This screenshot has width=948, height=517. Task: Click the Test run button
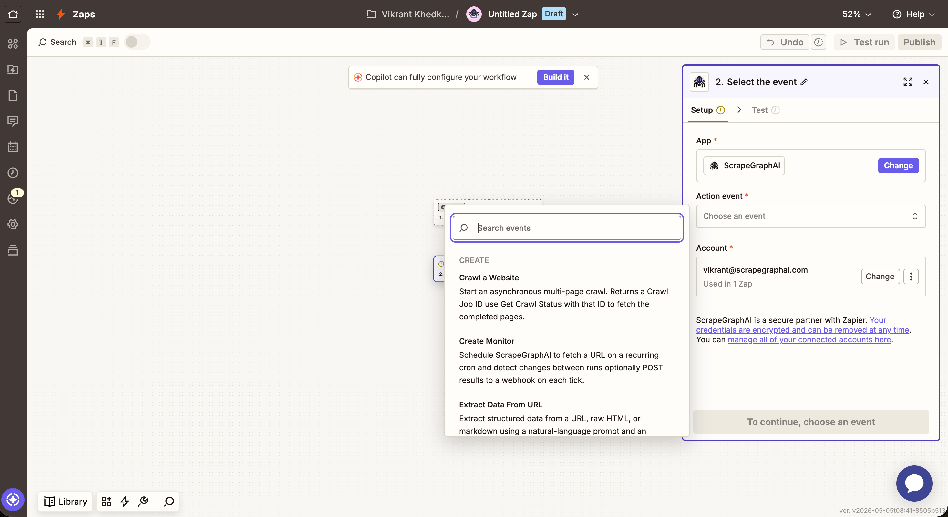tap(864, 42)
